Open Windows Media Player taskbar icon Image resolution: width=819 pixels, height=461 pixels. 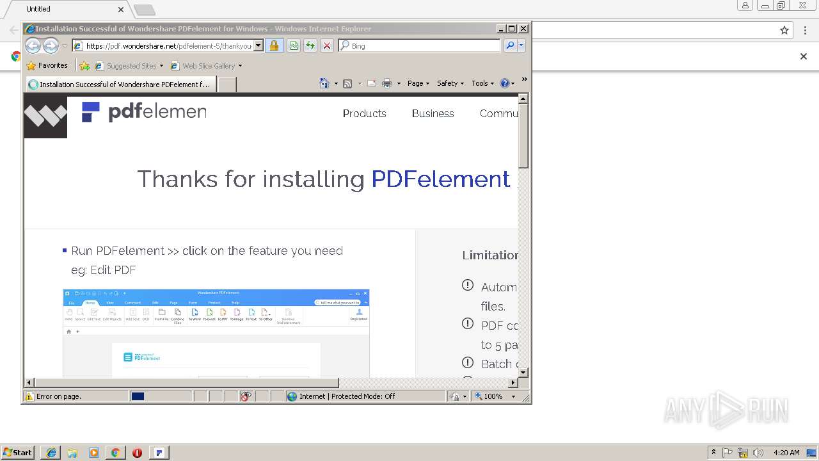(x=94, y=453)
